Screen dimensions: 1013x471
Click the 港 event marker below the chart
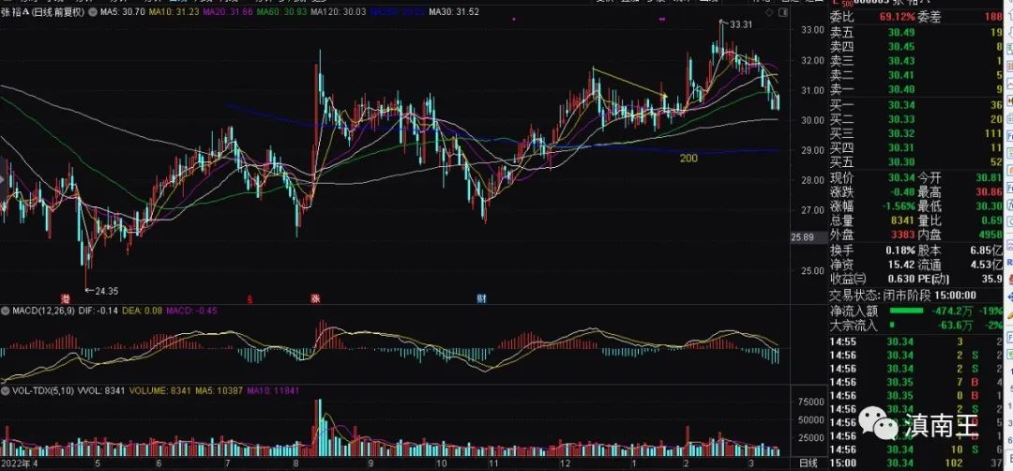click(x=66, y=299)
